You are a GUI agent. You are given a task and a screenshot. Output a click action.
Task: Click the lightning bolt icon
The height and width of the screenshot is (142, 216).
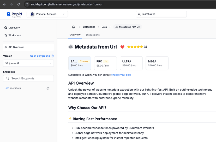pyautogui.click(x=70, y=119)
